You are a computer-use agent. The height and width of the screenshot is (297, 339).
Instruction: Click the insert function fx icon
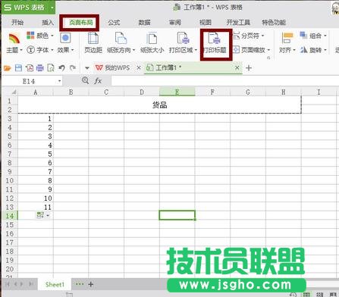[x=98, y=81]
